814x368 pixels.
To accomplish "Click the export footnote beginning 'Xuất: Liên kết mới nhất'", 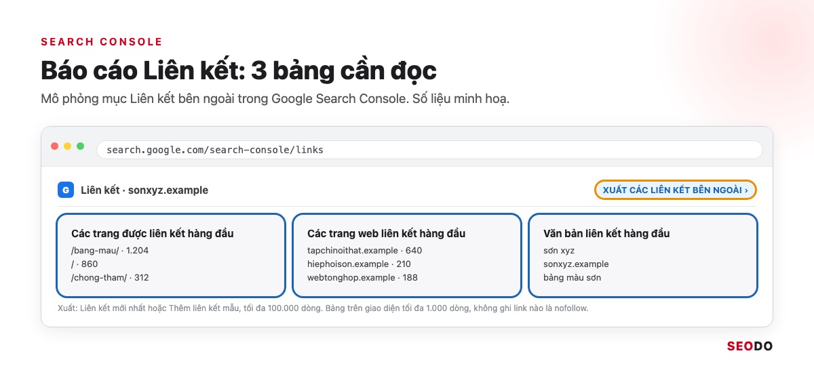I will click(324, 308).
